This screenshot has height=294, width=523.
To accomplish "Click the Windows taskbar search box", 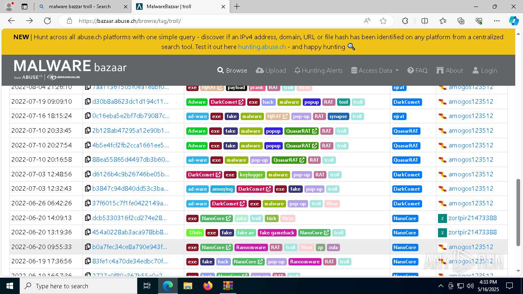I will coord(78,286).
